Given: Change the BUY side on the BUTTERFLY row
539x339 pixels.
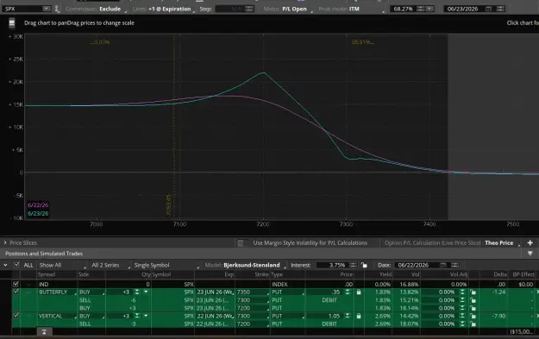Looking at the screenshot, I should tap(91, 292).
